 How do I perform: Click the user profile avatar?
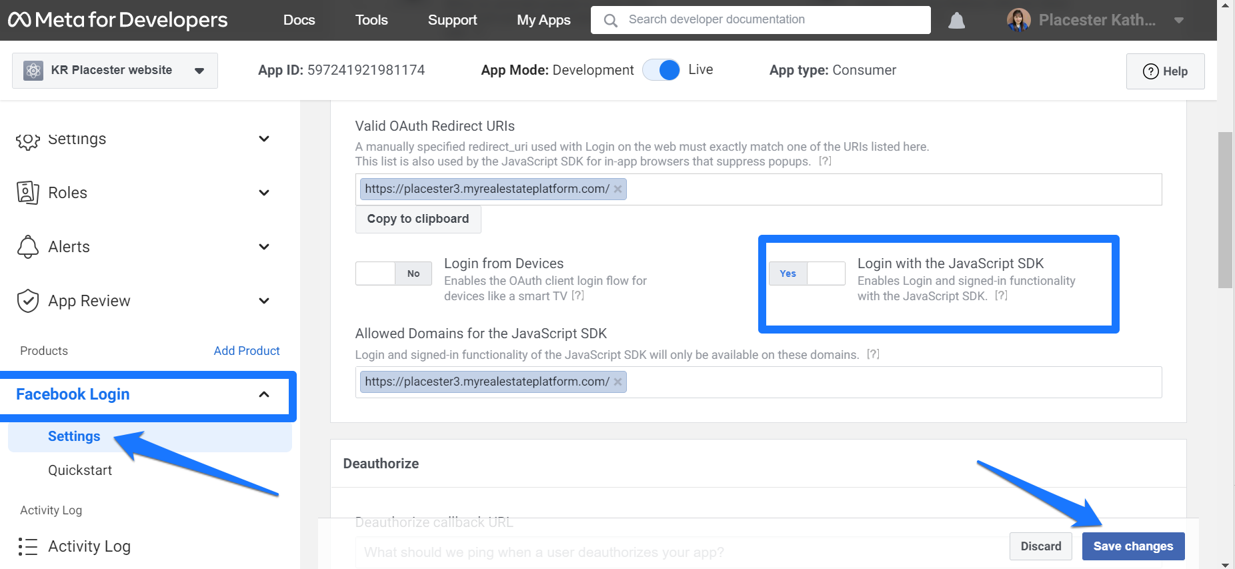point(1018,20)
